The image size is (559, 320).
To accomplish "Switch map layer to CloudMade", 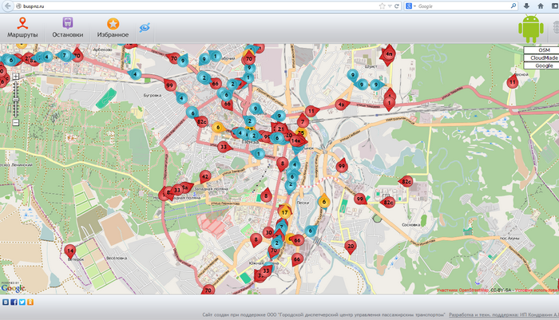I will pos(544,58).
